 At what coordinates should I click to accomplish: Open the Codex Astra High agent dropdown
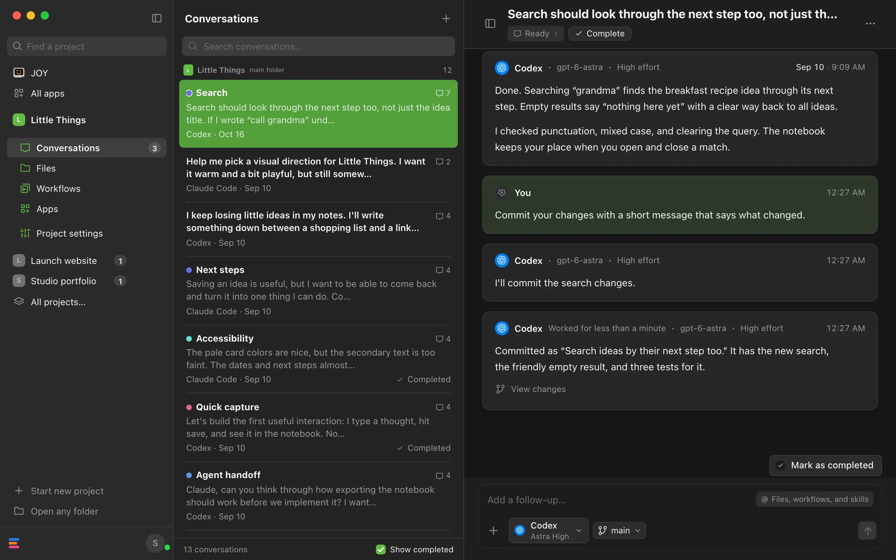[548, 530]
